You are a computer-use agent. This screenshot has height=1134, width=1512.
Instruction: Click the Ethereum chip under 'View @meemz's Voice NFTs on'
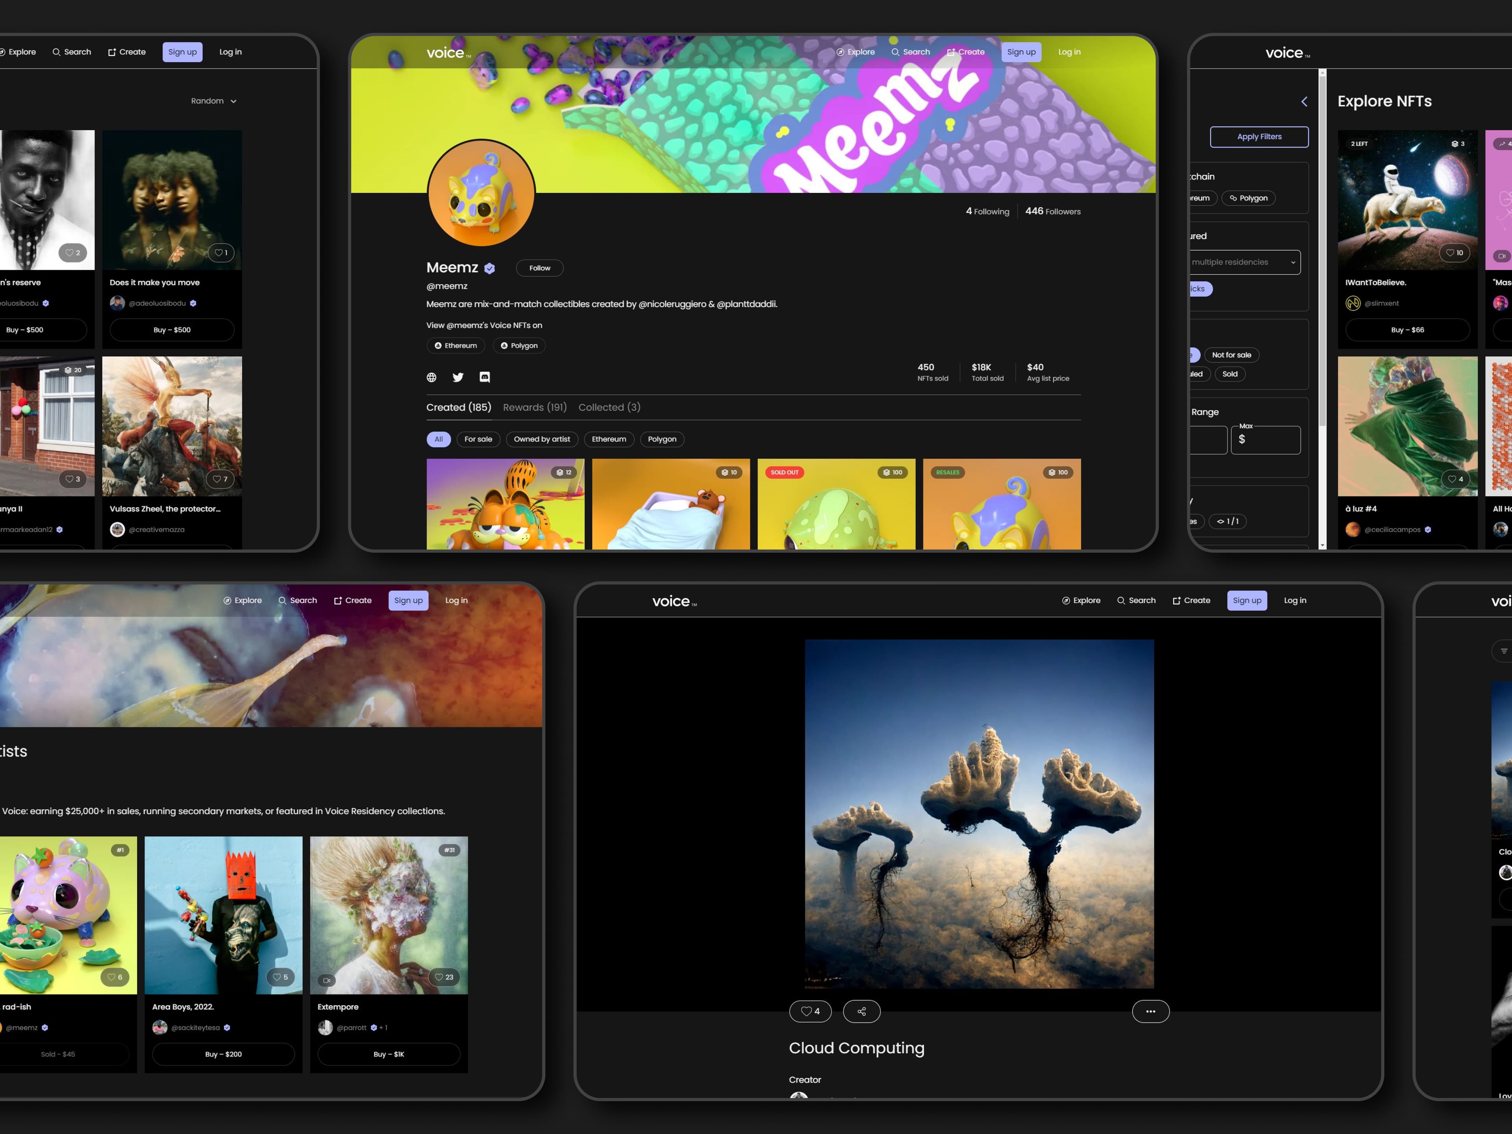[x=455, y=346]
